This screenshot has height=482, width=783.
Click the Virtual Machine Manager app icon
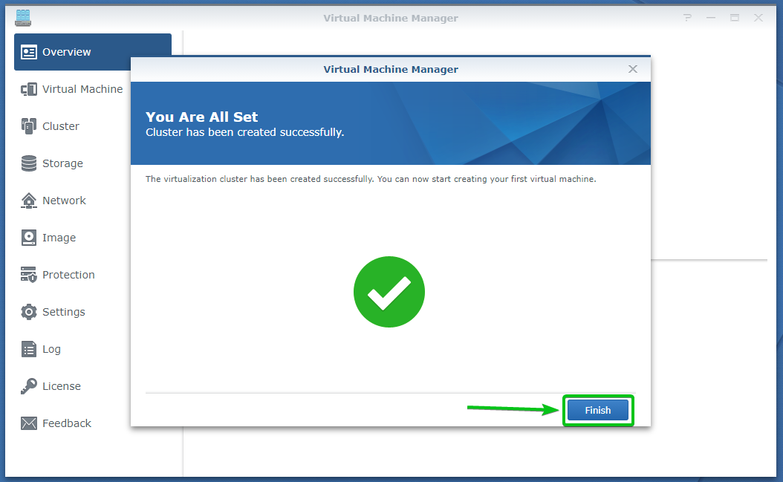coord(23,18)
